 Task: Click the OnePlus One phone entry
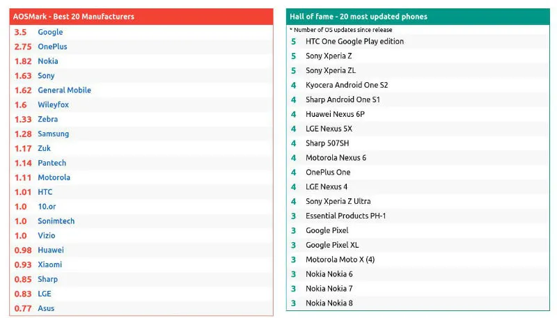328,173
